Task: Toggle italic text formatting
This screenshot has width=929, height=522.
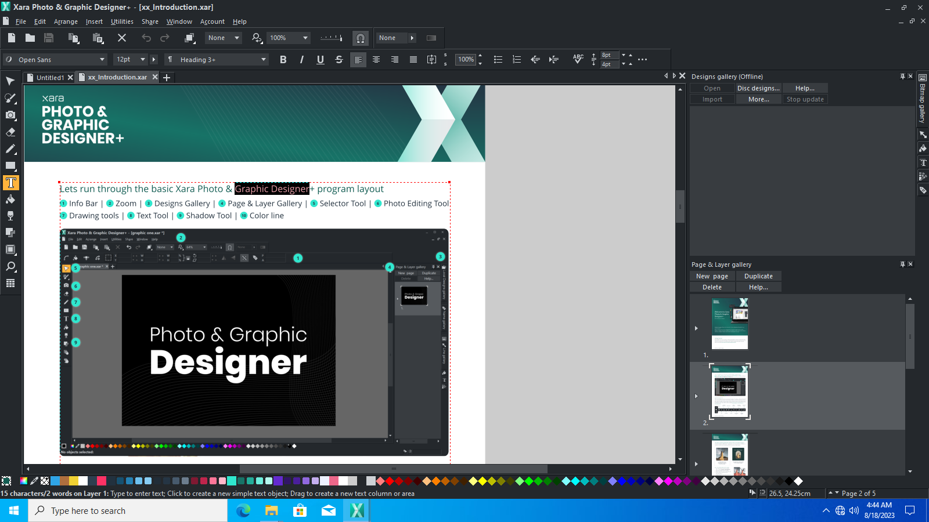Action: coord(302,60)
